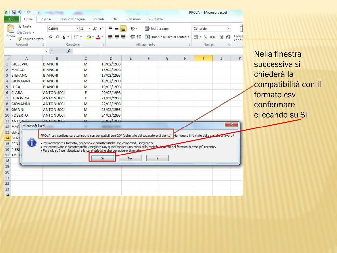Viewport: 337px width, 253px height.
Task: Open the Calibri font name dropdown
Action: point(77,29)
